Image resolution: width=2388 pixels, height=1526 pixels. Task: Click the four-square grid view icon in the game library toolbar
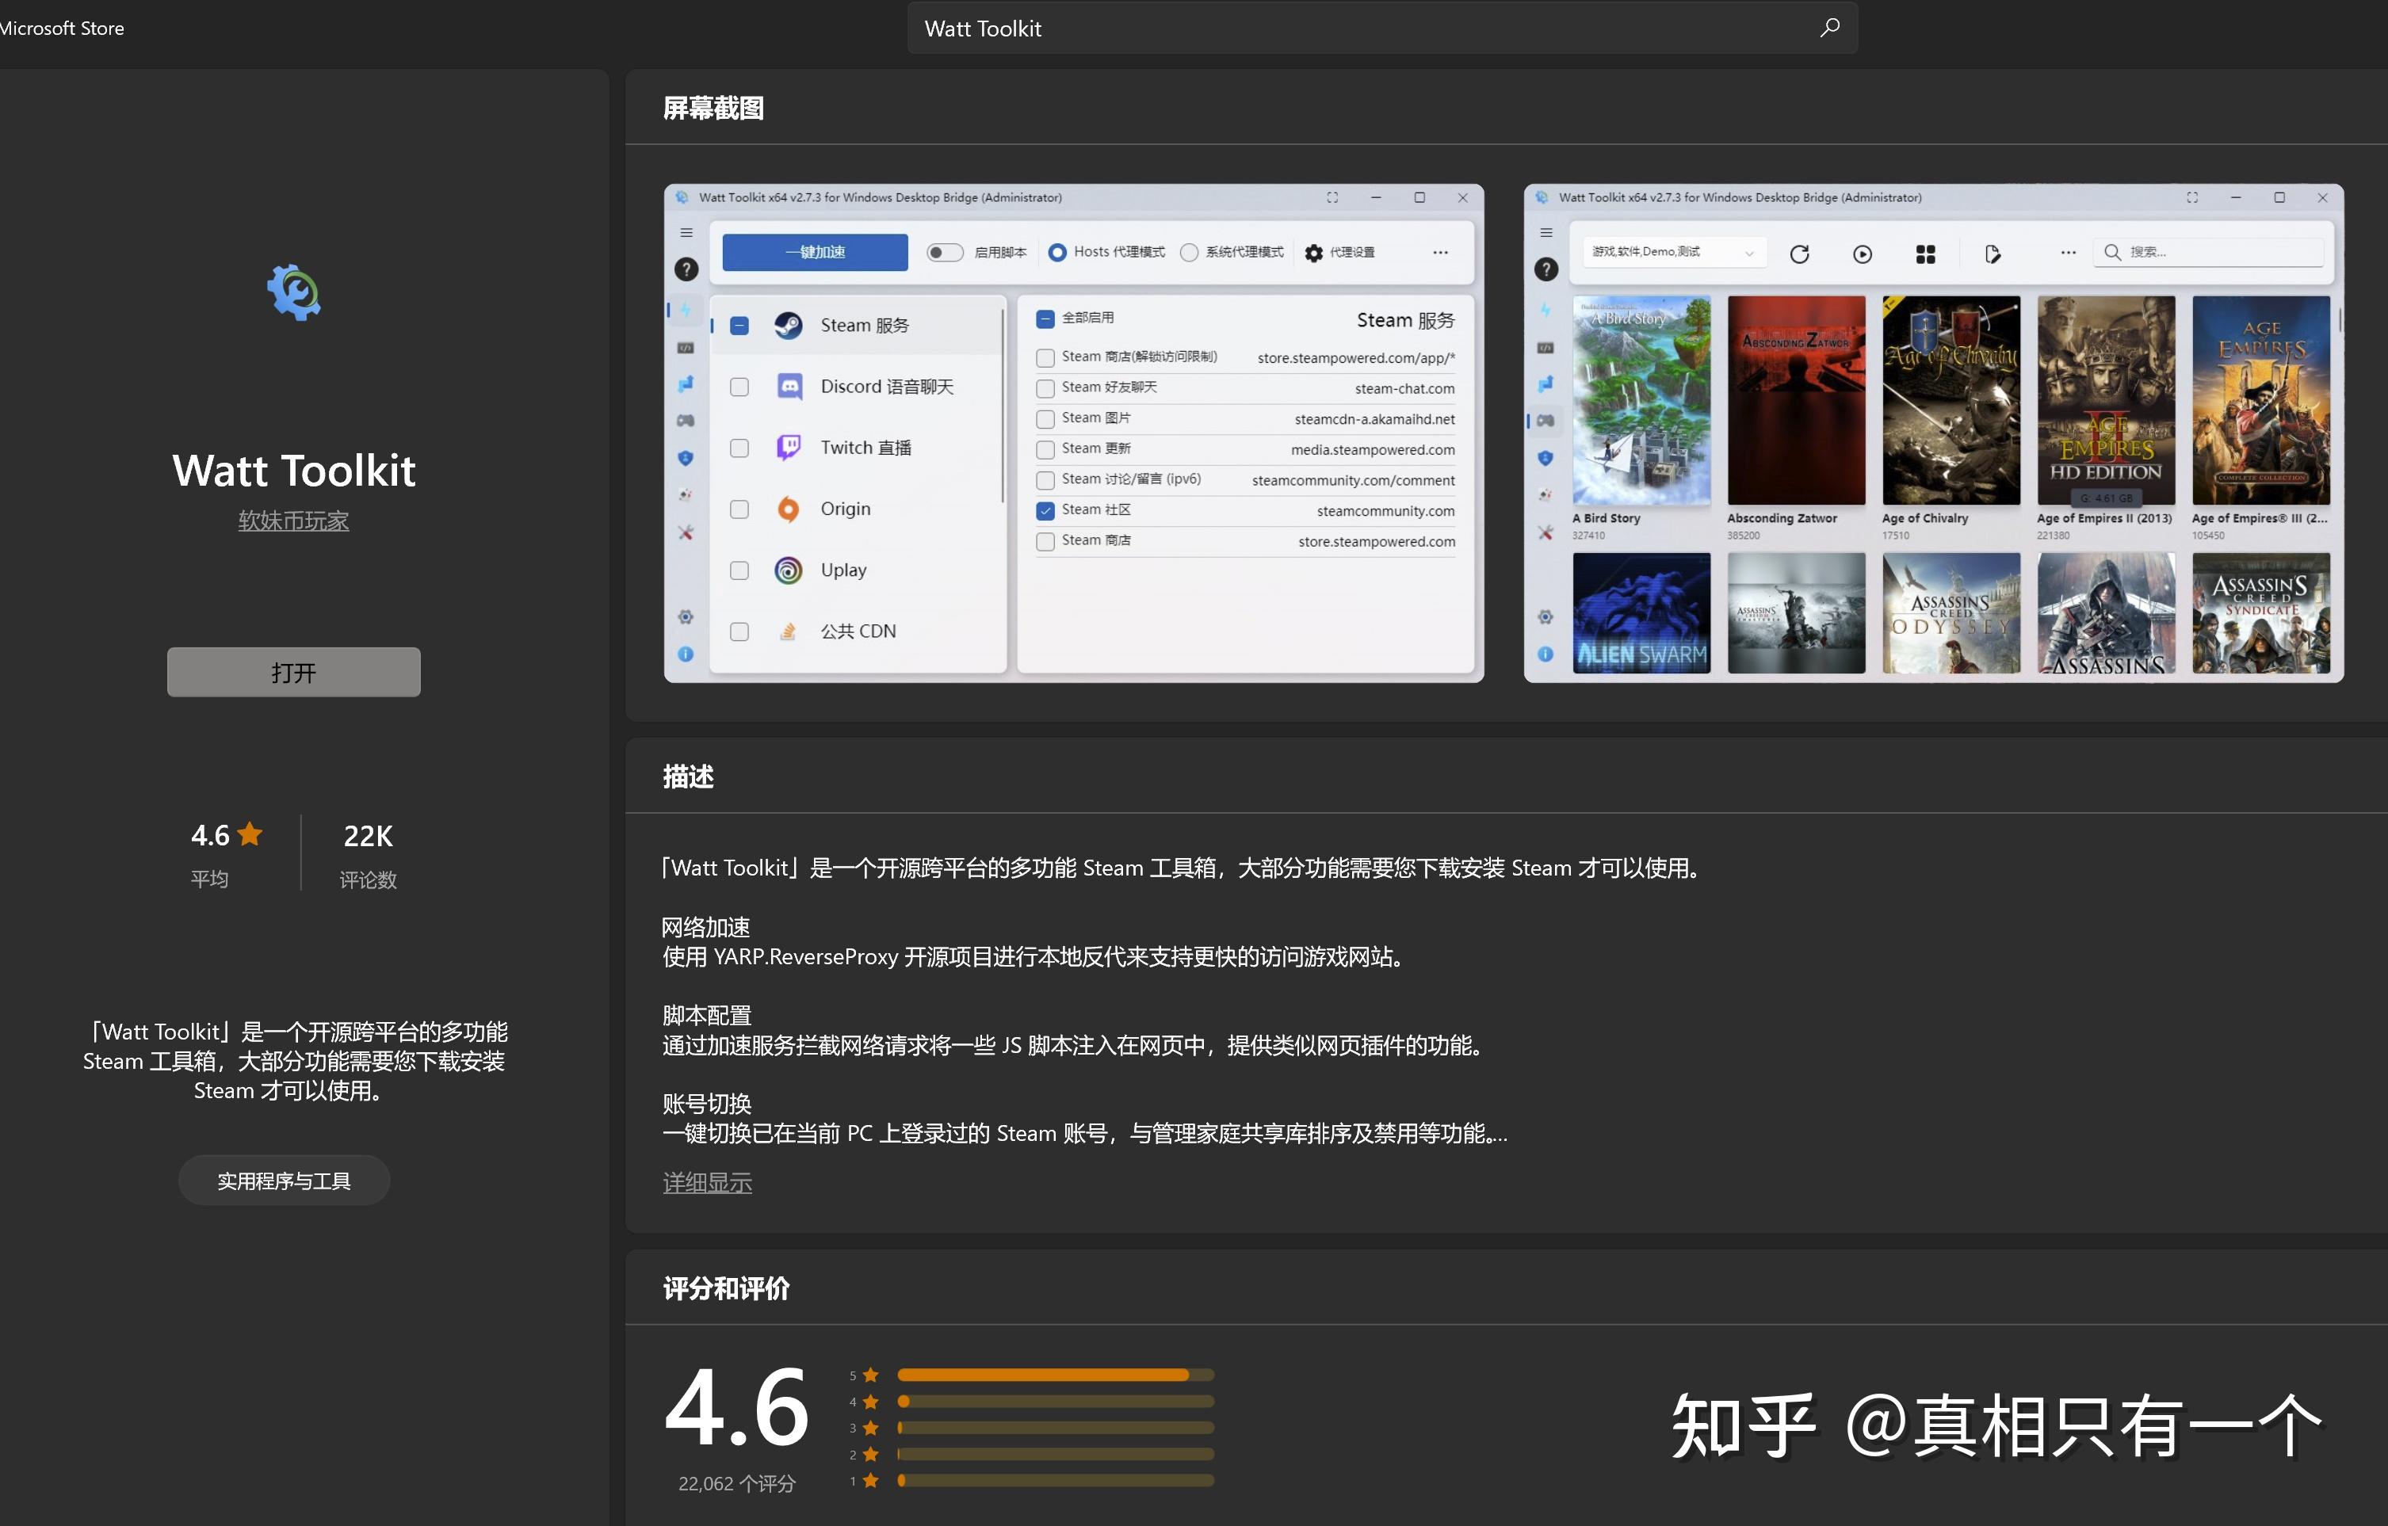point(1926,255)
